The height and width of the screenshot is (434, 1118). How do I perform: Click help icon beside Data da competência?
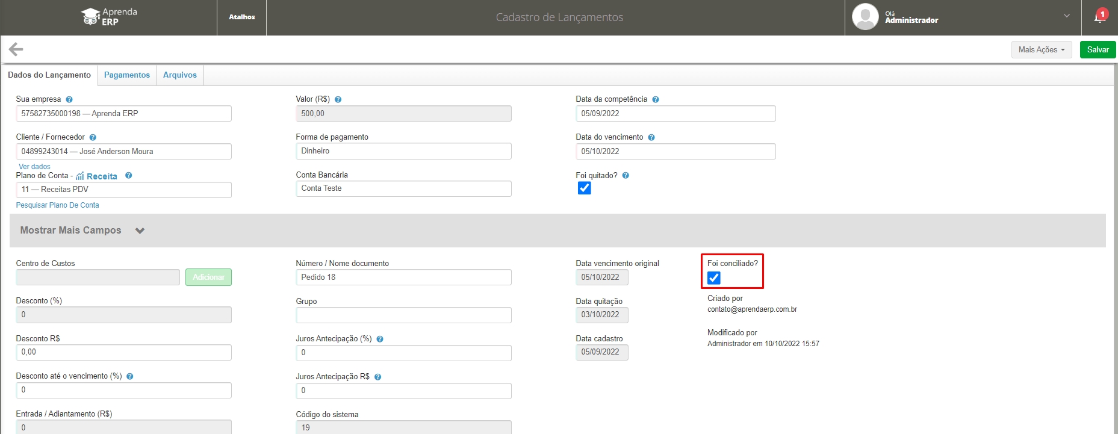click(x=656, y=99)
